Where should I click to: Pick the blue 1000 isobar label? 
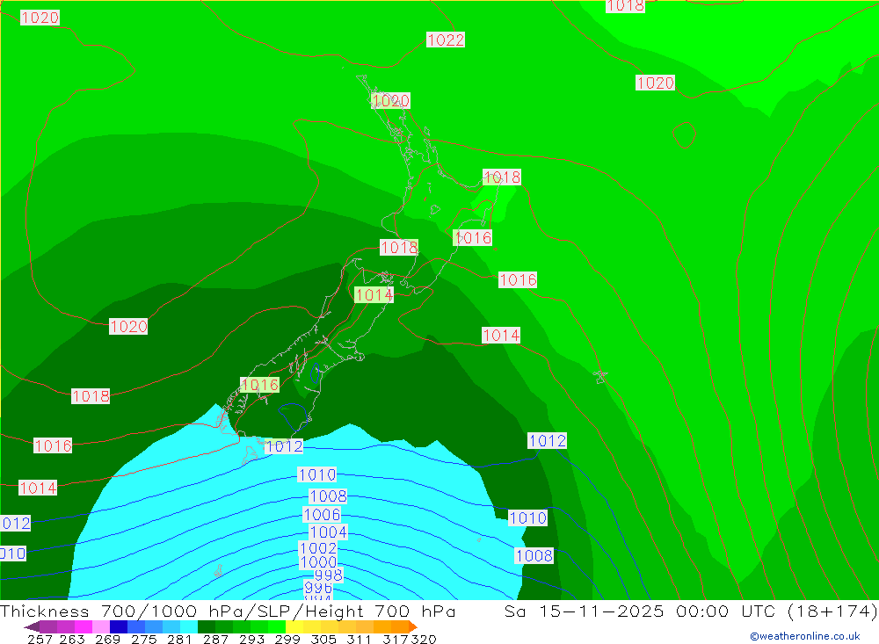pos(318,562)
